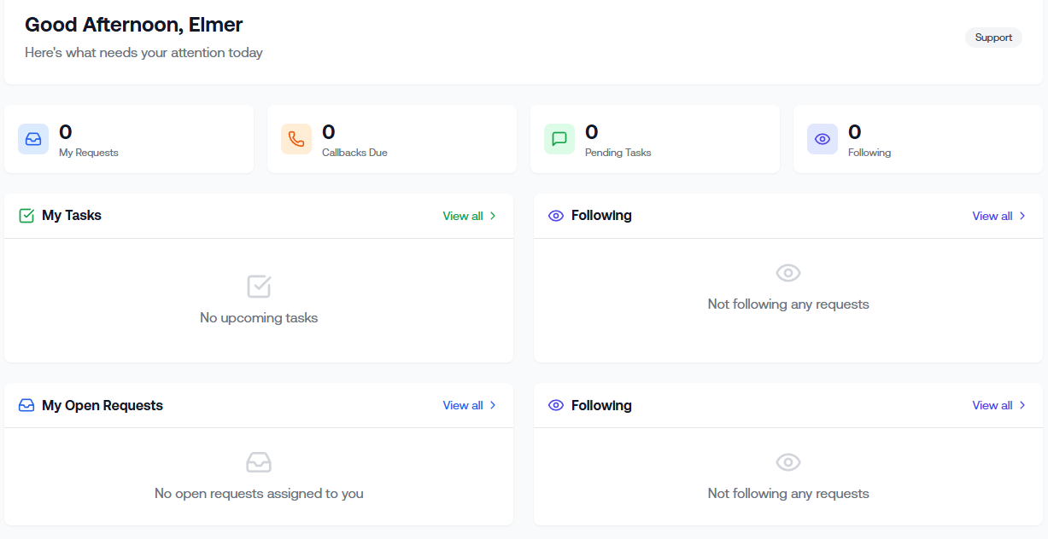1048x539 pixels.
Task: Open View all in My Open Requests panel
Action: click(x=463, y=405)
